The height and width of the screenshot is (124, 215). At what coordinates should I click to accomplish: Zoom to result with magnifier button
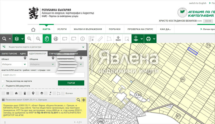point(78,100)
